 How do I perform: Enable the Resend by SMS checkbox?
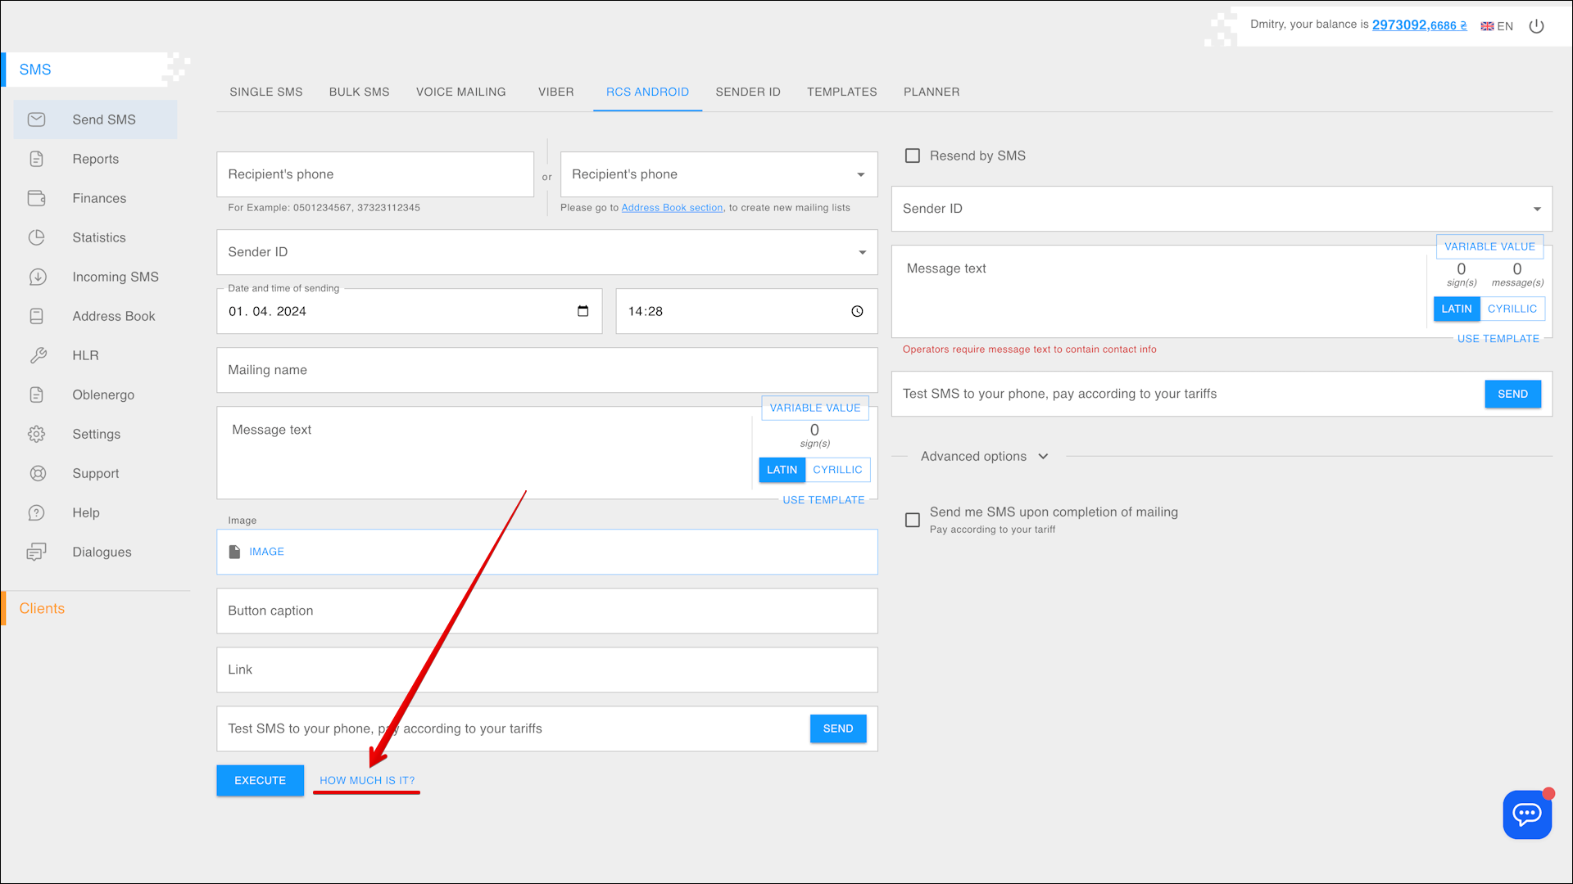(x=912, y=156)
